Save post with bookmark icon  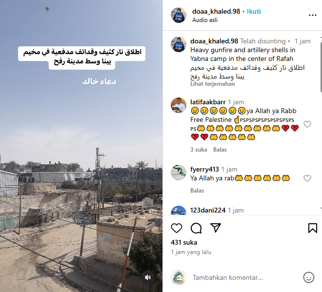coord(313,228)
